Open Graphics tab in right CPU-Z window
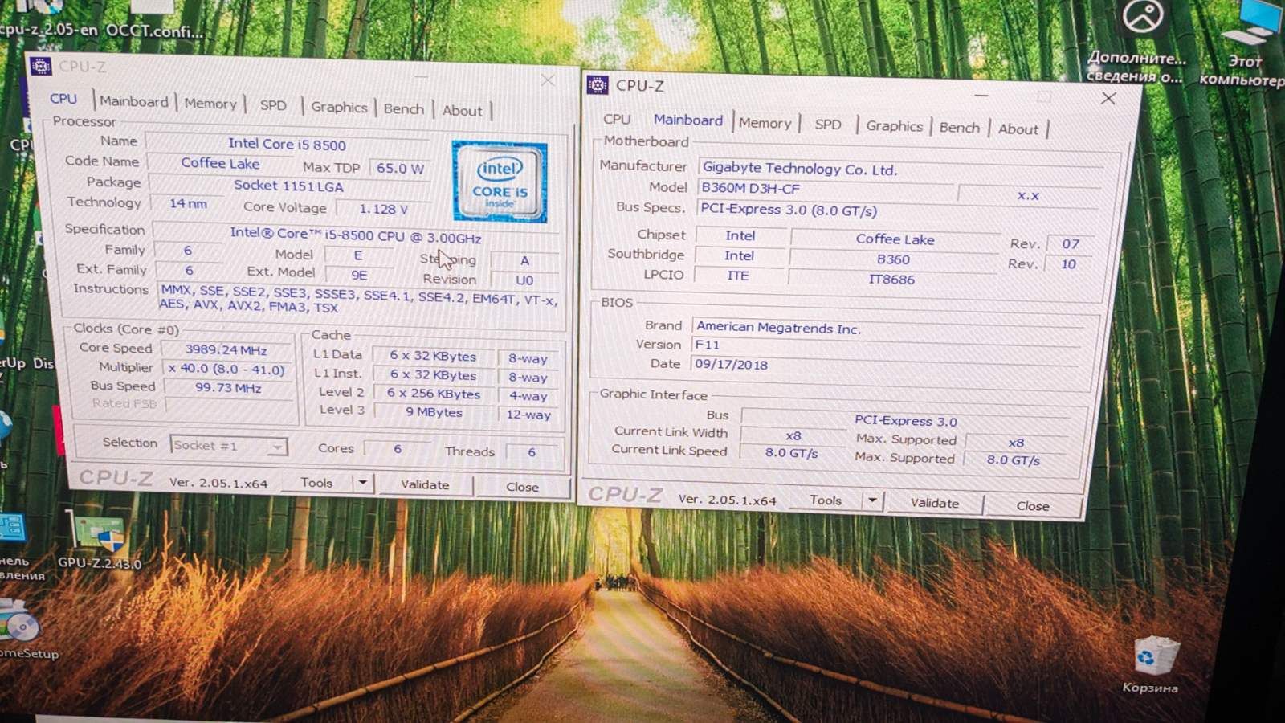Screen dimensions: 1285x723 pyautogui.click(x=894, y=126)
